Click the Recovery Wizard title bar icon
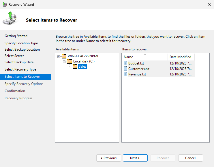Screen dimensions: 214x167 coord(5,4)
